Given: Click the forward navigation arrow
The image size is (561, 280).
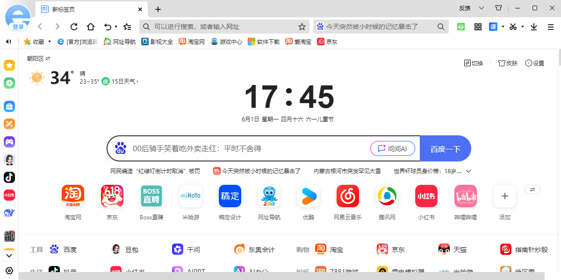Looking at the screenshot, I should [57, 27].
